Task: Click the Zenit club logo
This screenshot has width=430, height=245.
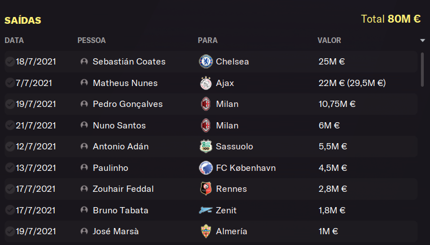Action: click(x=206, y=210)
